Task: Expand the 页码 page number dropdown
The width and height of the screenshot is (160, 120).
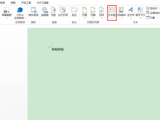Action: 101,13
